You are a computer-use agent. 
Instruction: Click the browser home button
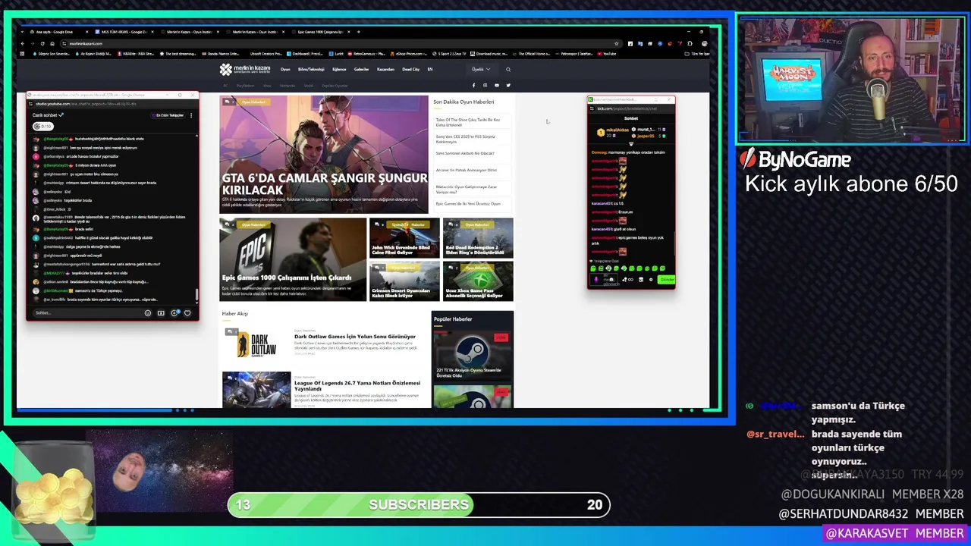pyautogui.click(x=52, y=43)
